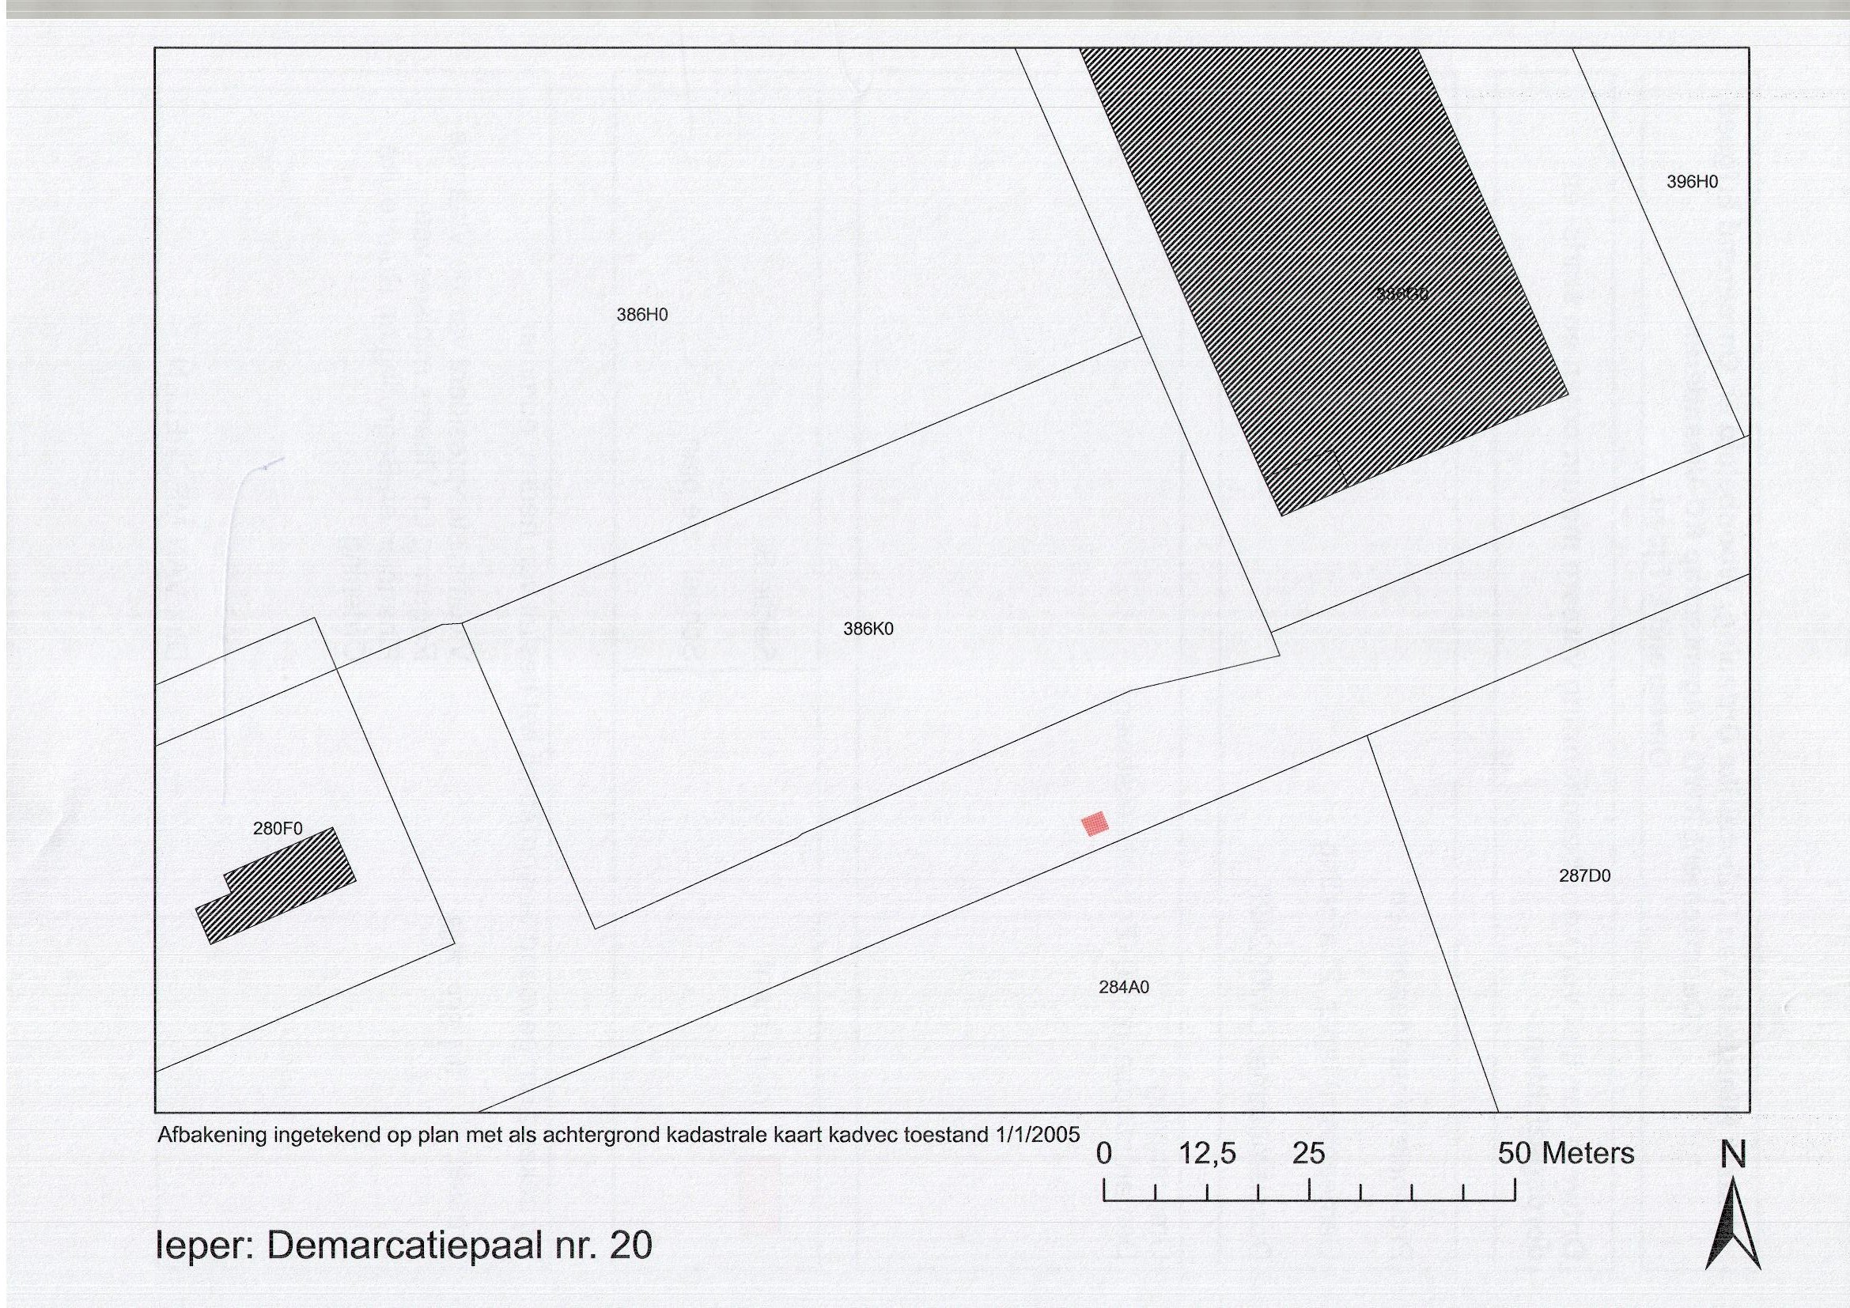Click parcel label 280F0
The height and width of the screenshot is (1308, 1850).
click(277, 829)
